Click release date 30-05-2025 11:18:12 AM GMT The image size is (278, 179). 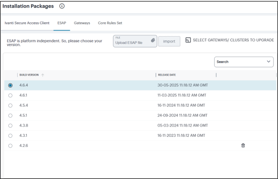point(183,85)
